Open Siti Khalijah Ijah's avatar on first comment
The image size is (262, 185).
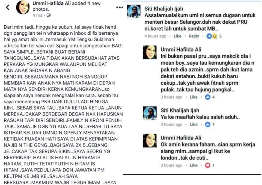(x=134, y=11)
